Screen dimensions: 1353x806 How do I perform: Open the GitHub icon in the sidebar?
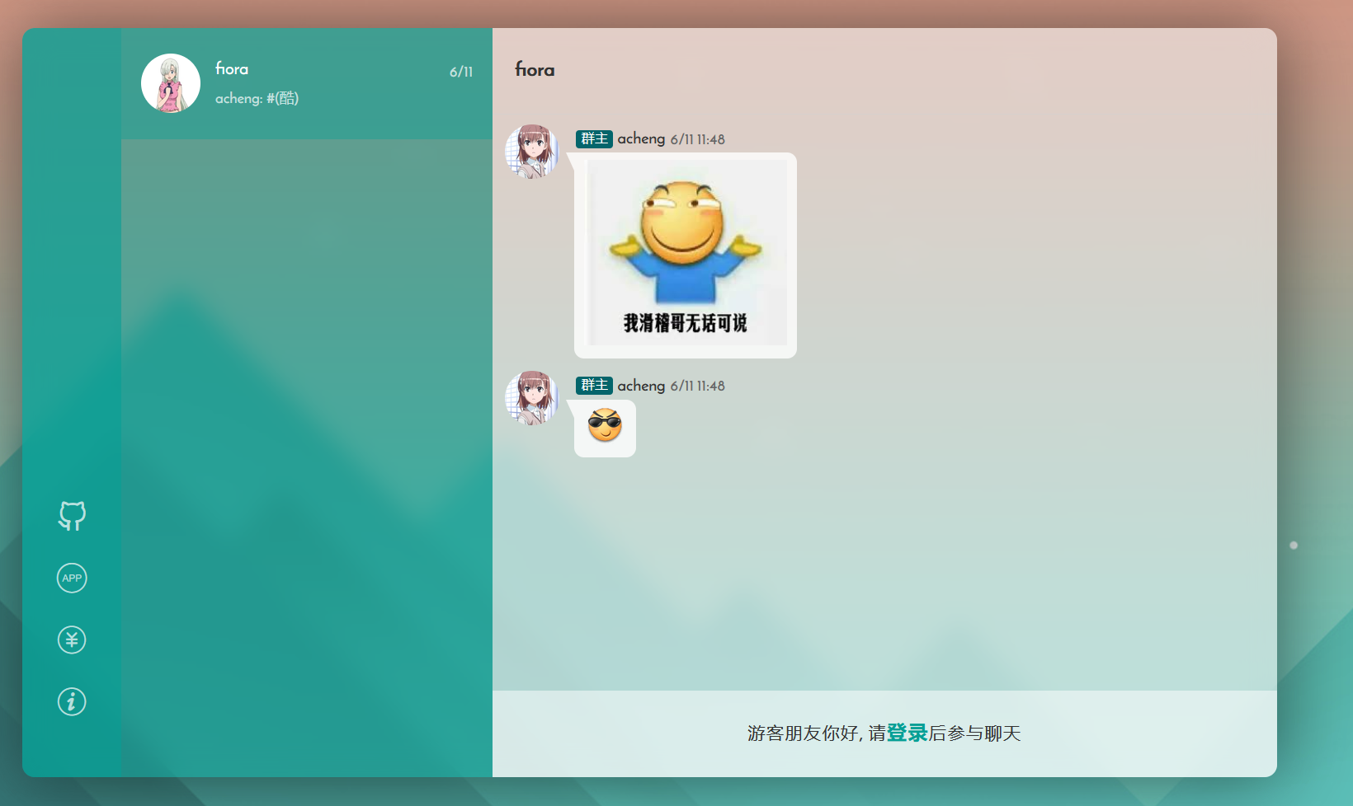point(72,516)
